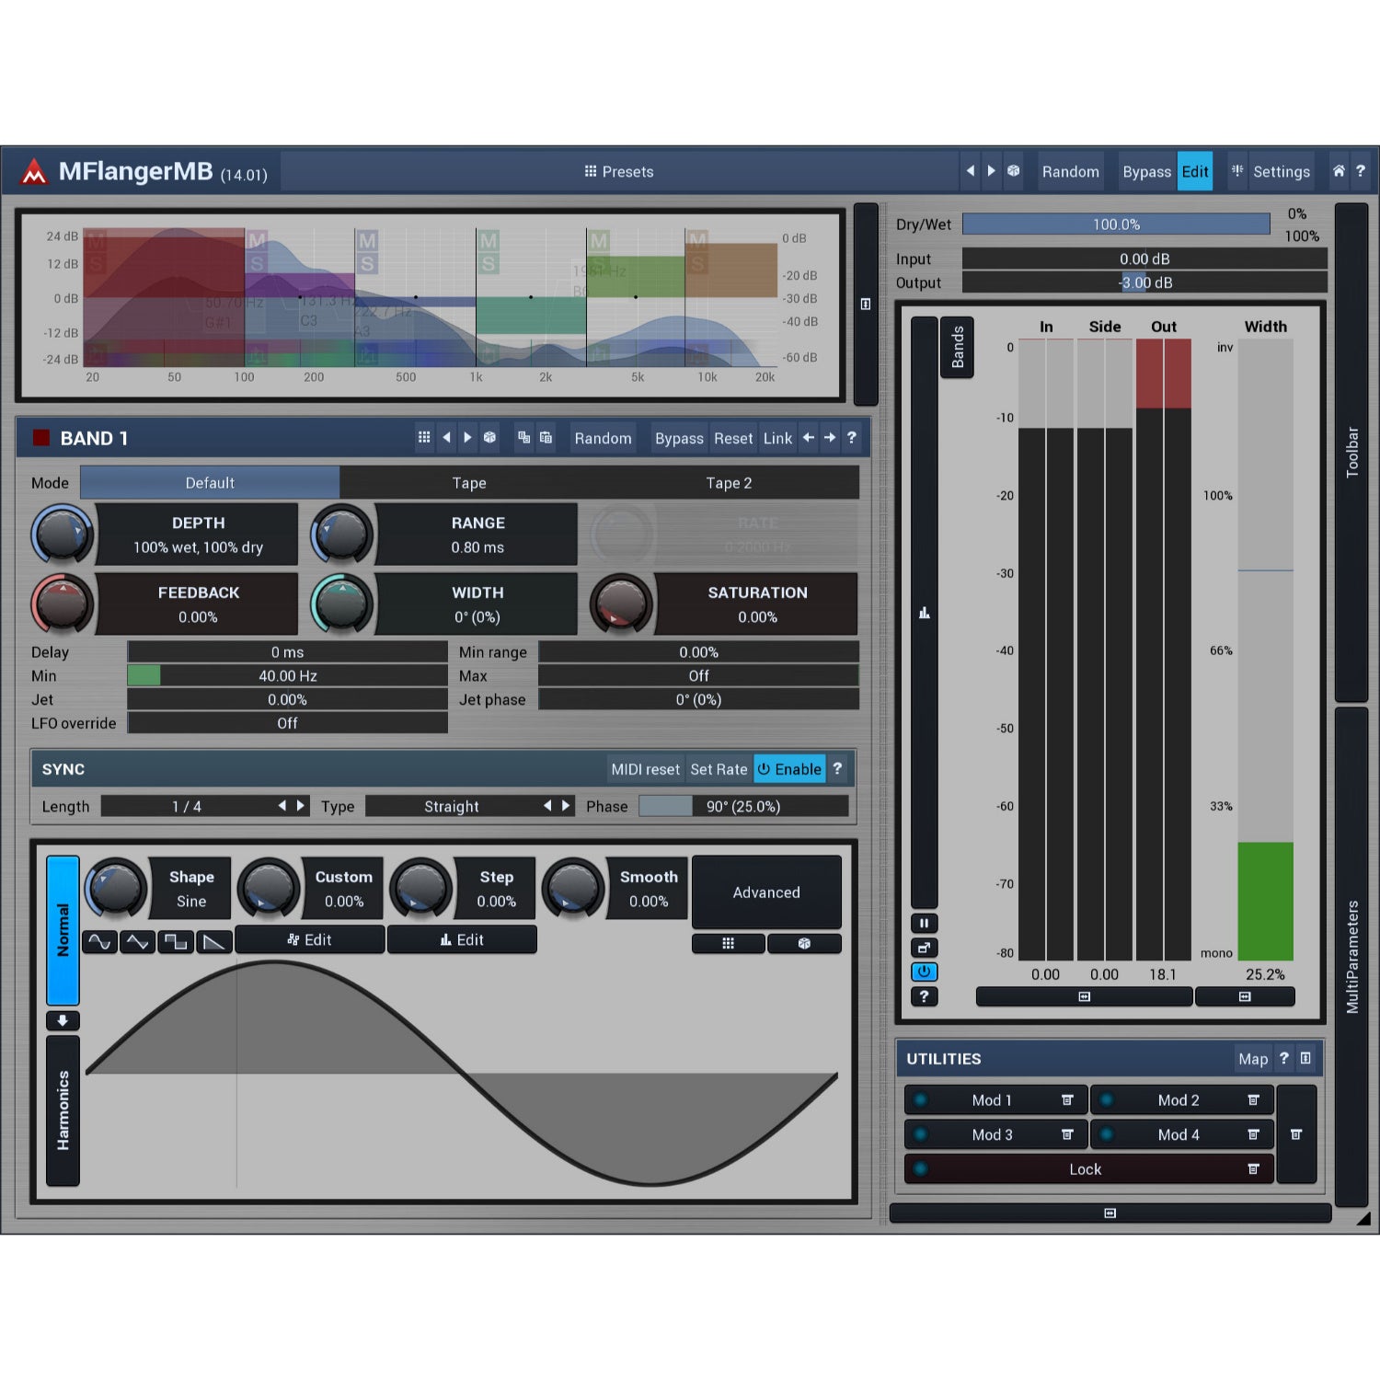Toggle Mod 1 enable LED
The width and height of the screenshot is (1380, 1380).
tap(920, 1099)
